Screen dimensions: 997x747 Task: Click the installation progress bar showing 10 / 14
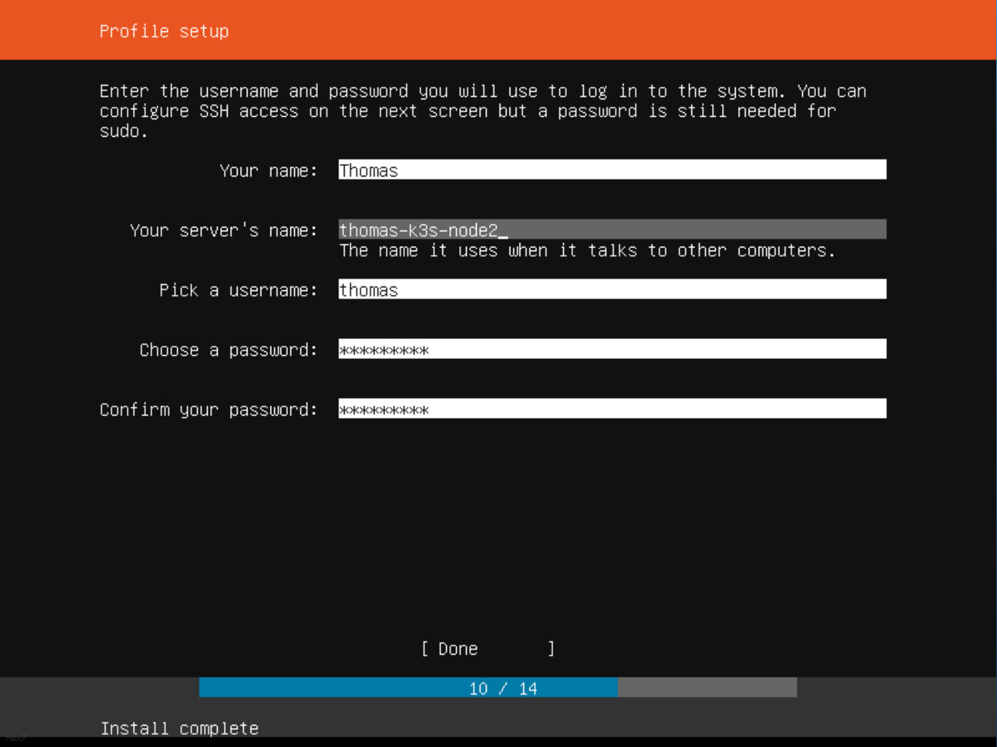498,688
